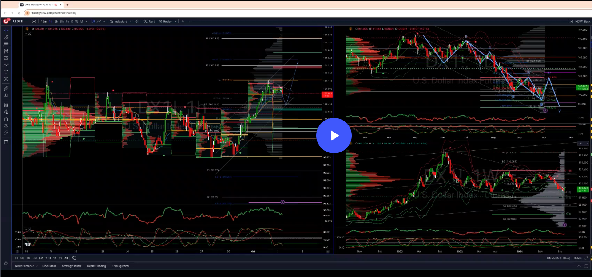Viewport: 592px width, 277px height.
Task: Expand the Forex Screener dropdown arrow
Action: click(37, 266)
